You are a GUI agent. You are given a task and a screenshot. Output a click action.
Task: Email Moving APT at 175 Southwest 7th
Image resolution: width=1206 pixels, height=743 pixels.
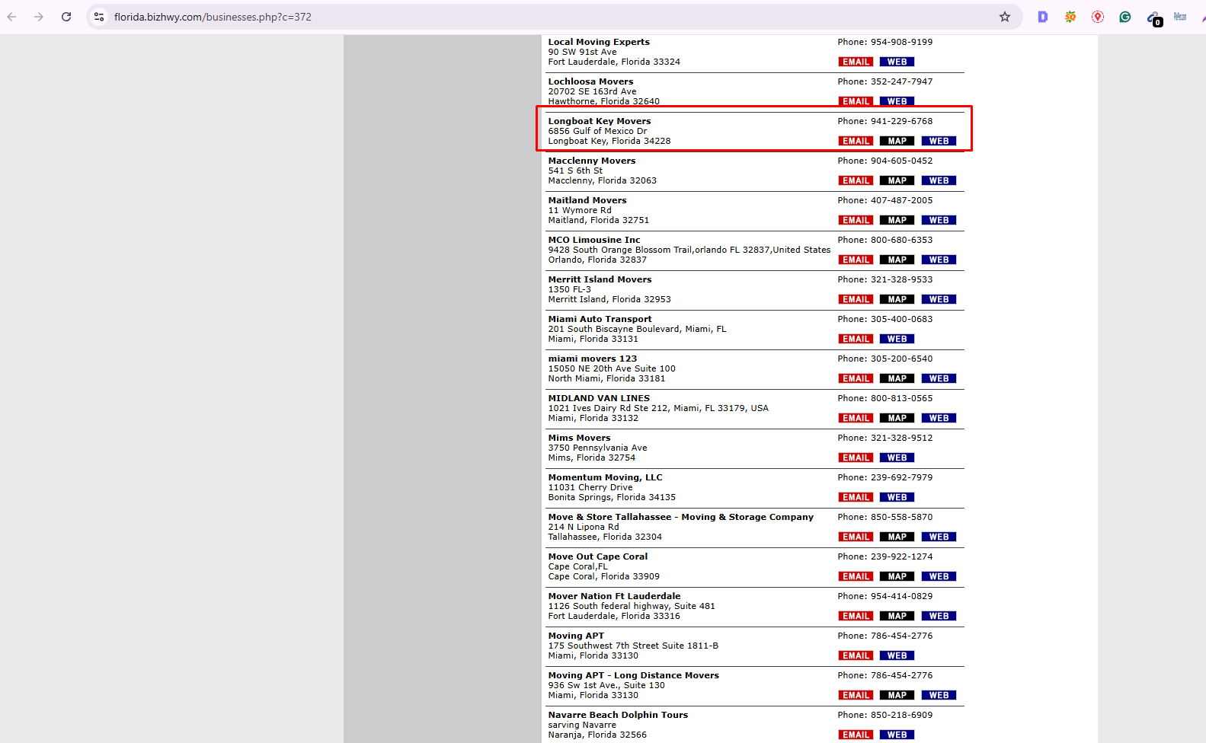coord(856,656)
